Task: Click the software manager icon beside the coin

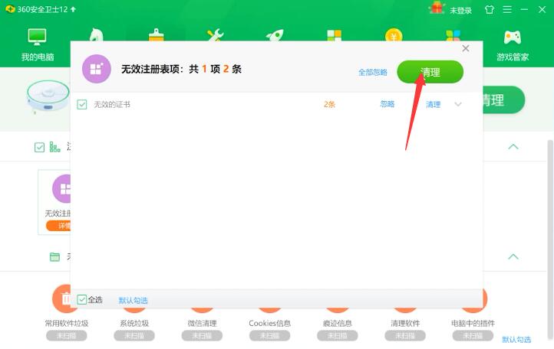Action: 453,35
